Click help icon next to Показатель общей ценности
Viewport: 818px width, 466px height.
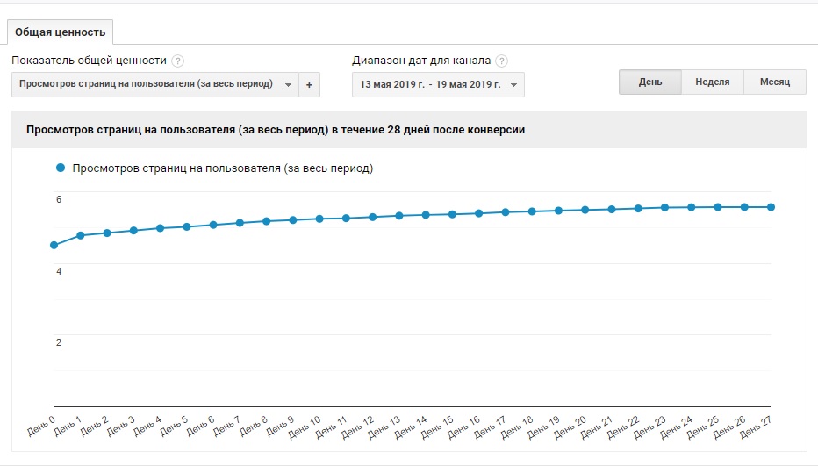177,61
